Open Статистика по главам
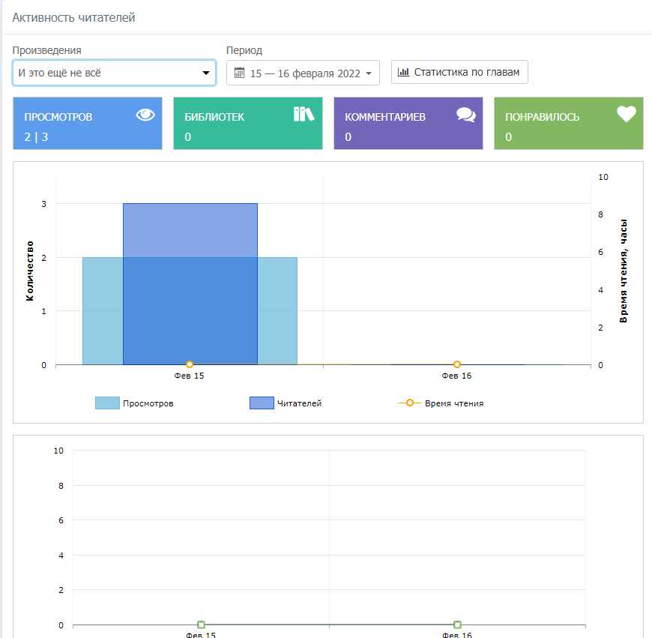 click(459, 72)
